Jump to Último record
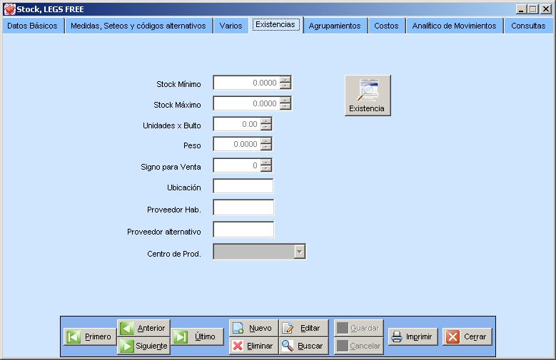Image resolution: width=556 pixels, height=360 pixels. [196, 337]
